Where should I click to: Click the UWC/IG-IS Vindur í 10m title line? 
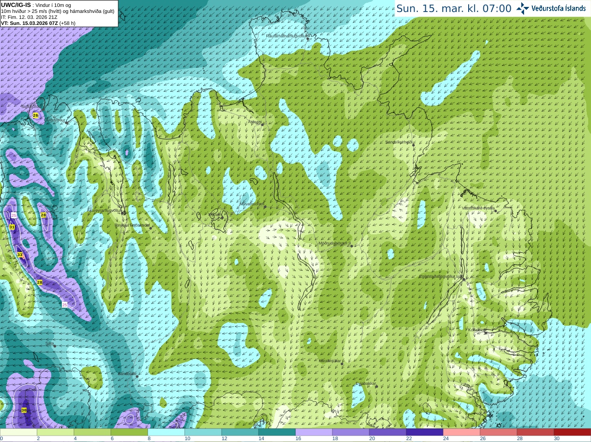pyautogui.click(x=36, y=5)
